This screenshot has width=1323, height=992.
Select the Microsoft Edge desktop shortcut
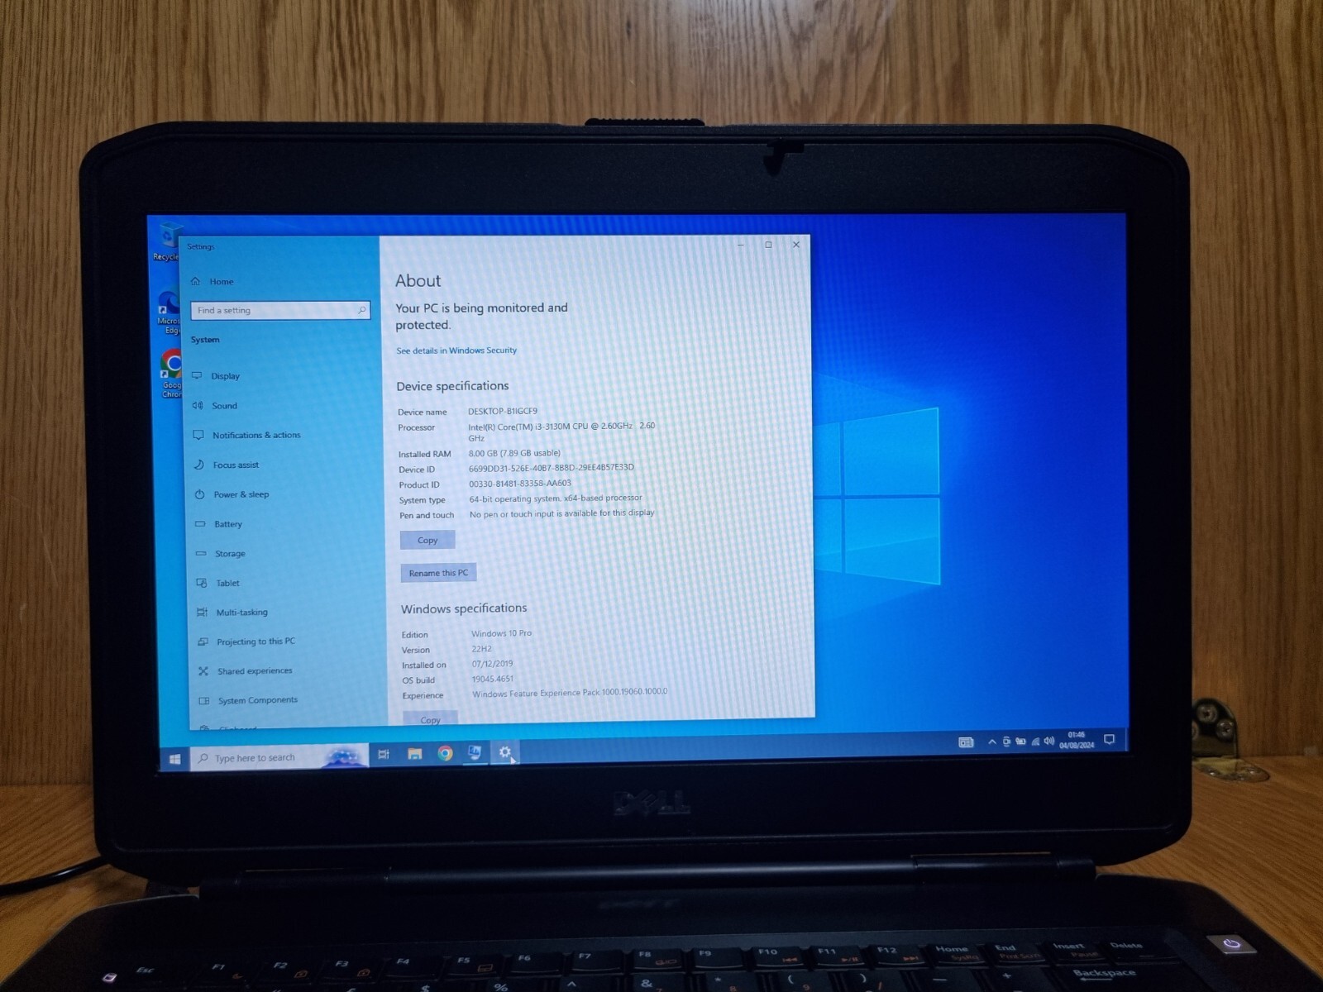[x=170, y=312]
